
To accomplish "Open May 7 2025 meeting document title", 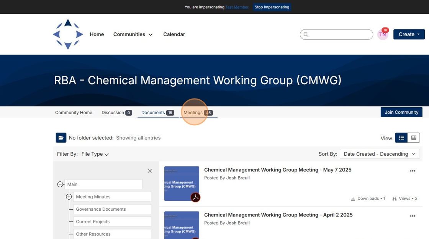I will pyautogui.click(x=278, y=170).
